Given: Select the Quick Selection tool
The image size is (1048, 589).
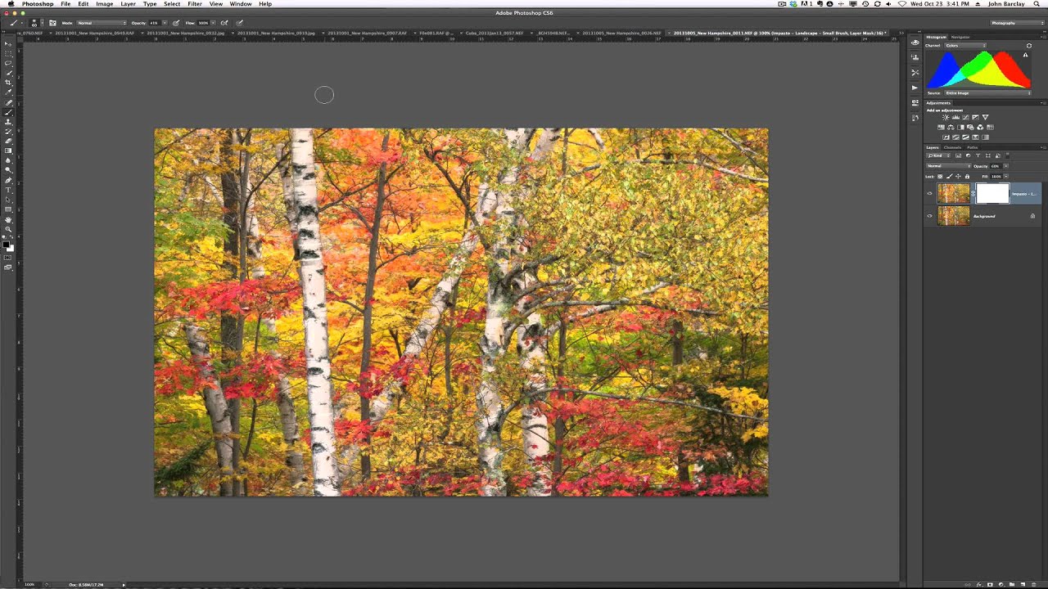Looking at the screenshot, I should pyautogui.click(x=7, y=74).
